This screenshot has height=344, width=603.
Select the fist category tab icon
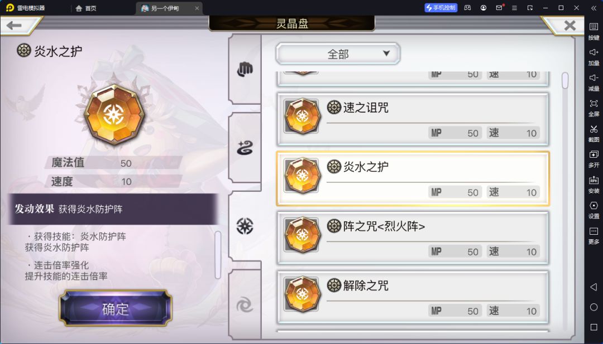[245, 70]
